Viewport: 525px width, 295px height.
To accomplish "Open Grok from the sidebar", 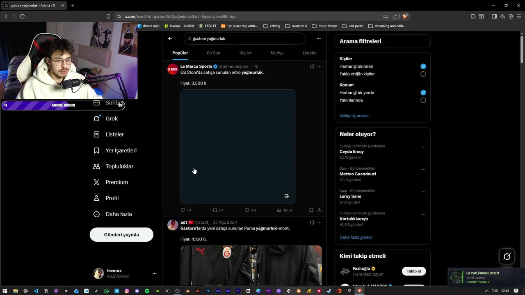I will tap(106, 118).
